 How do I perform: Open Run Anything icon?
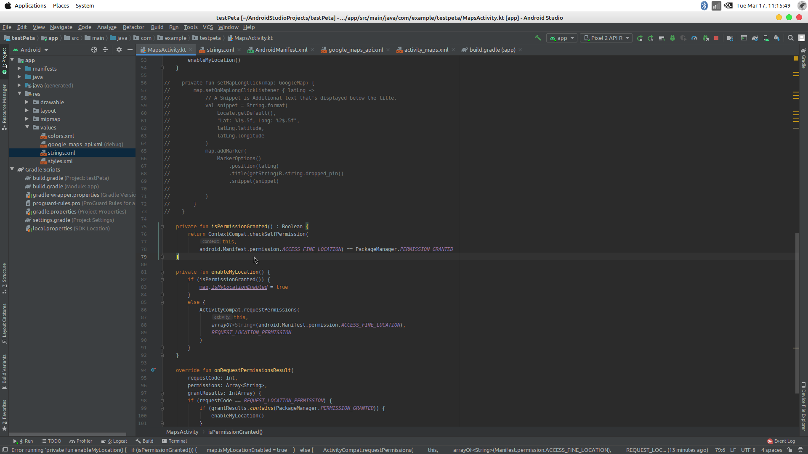click(744, 38)
